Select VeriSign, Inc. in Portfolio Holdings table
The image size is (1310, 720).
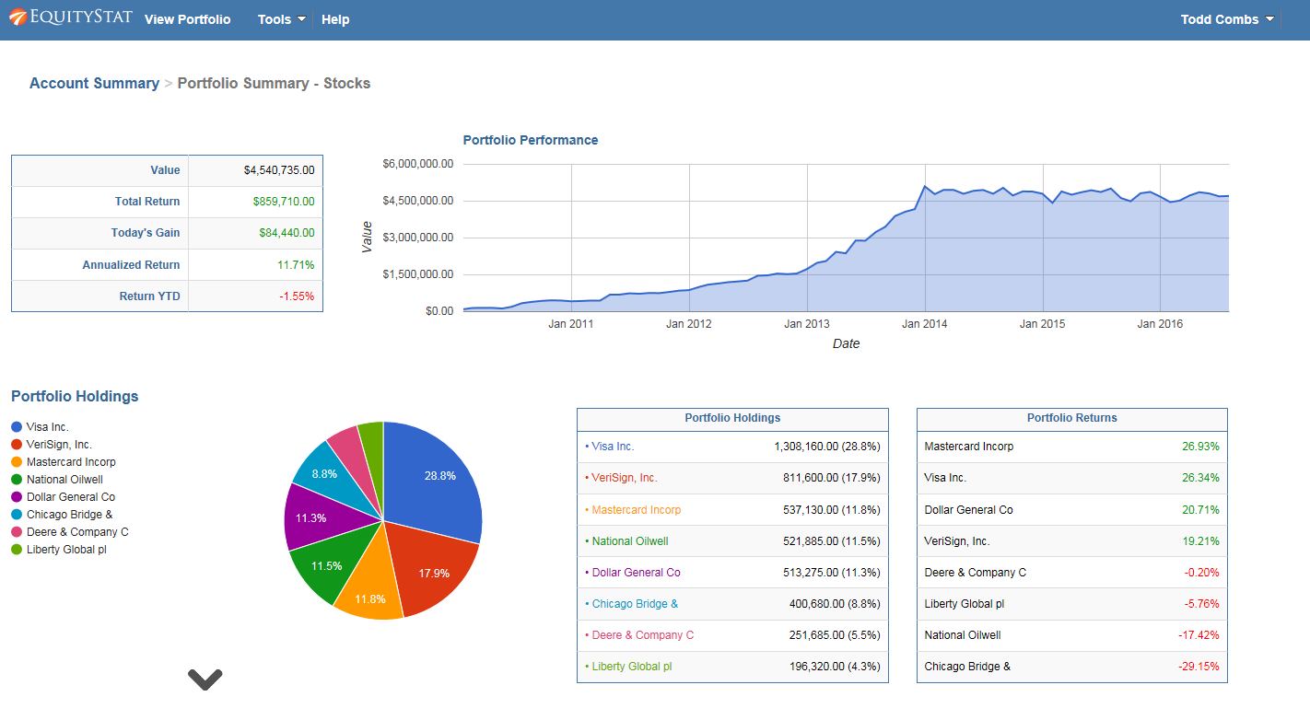[626, 477]
